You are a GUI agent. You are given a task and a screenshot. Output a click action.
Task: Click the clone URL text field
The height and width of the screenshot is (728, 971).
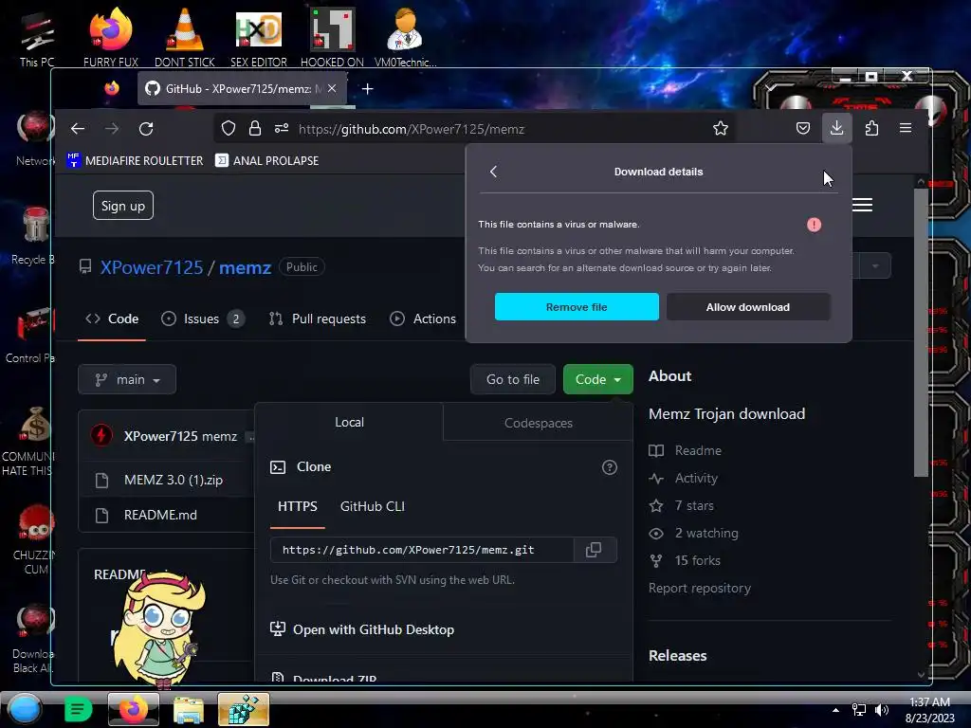(422, 550)
